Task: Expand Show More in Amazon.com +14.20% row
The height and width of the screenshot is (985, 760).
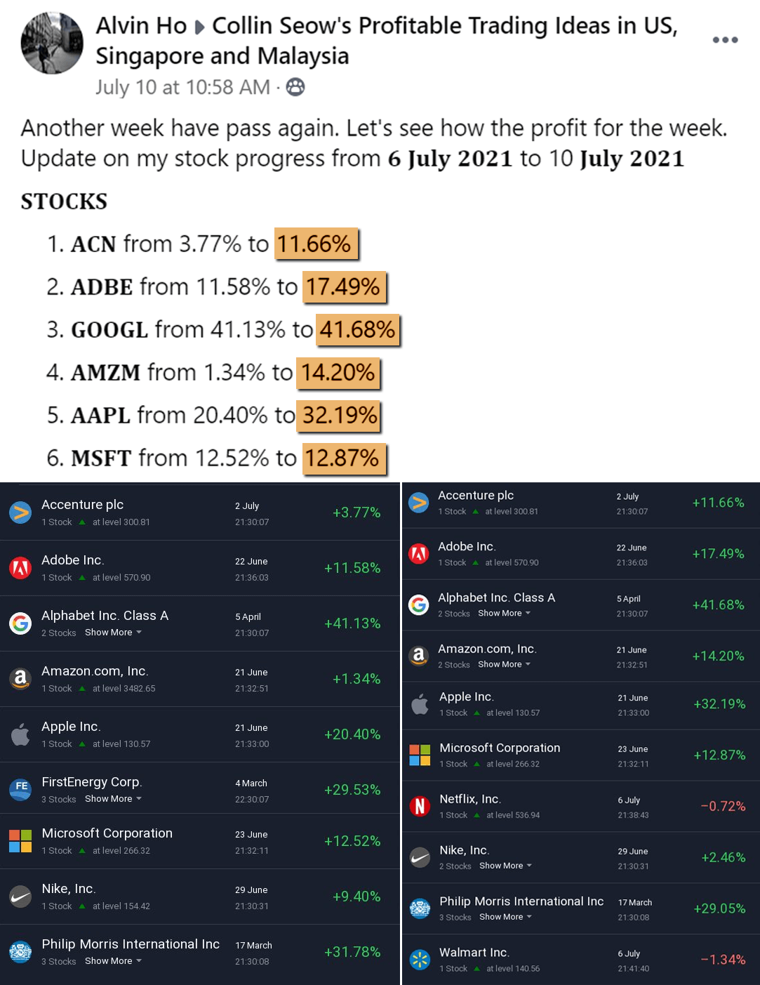Action: [x=504, y=664]
